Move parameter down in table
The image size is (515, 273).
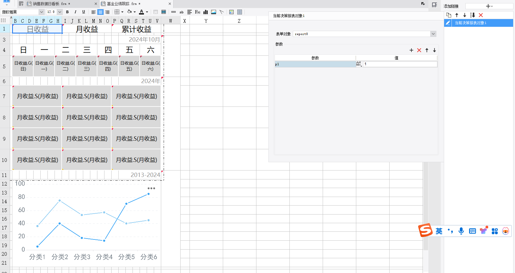(x=435, y=50)
